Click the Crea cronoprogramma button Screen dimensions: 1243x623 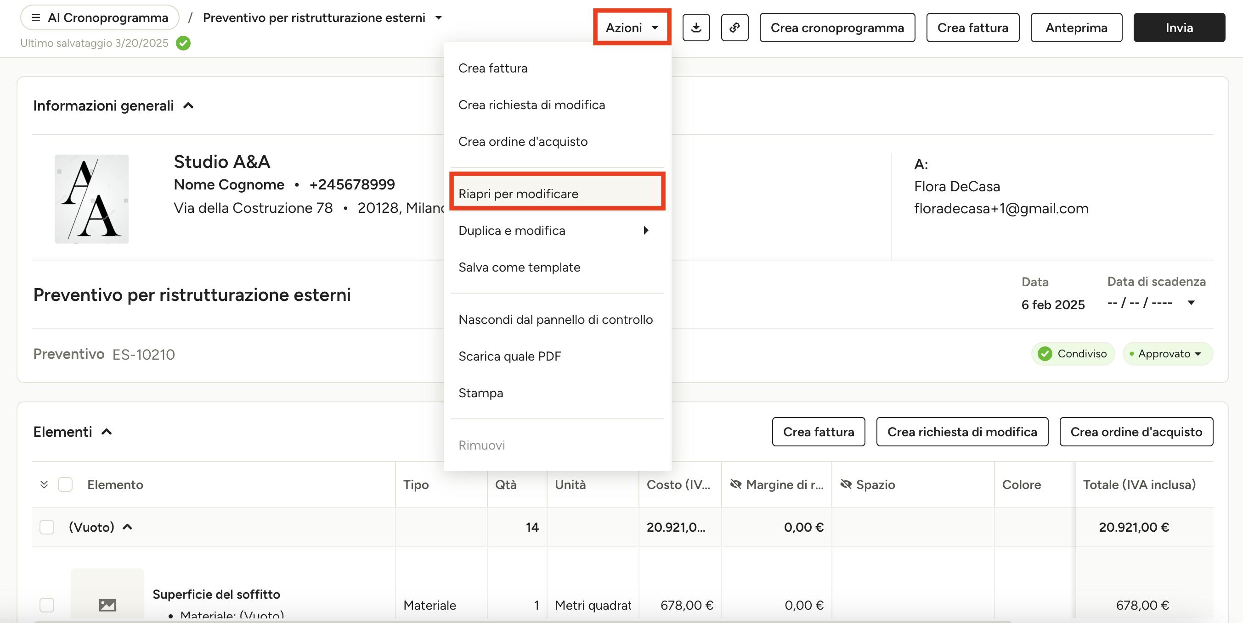tap(837, 28)
